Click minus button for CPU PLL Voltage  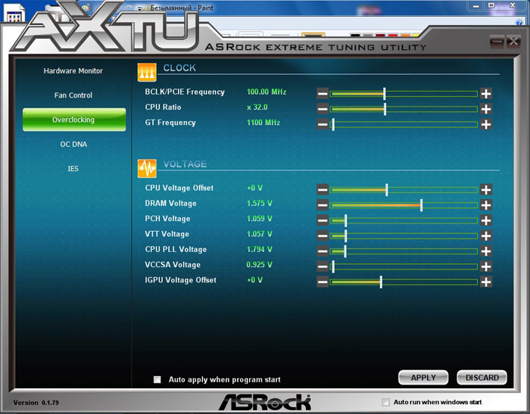[323, 251]
